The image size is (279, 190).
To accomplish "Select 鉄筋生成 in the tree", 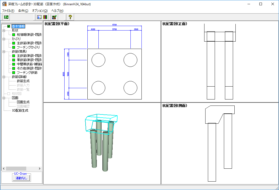I will (23, 81).
